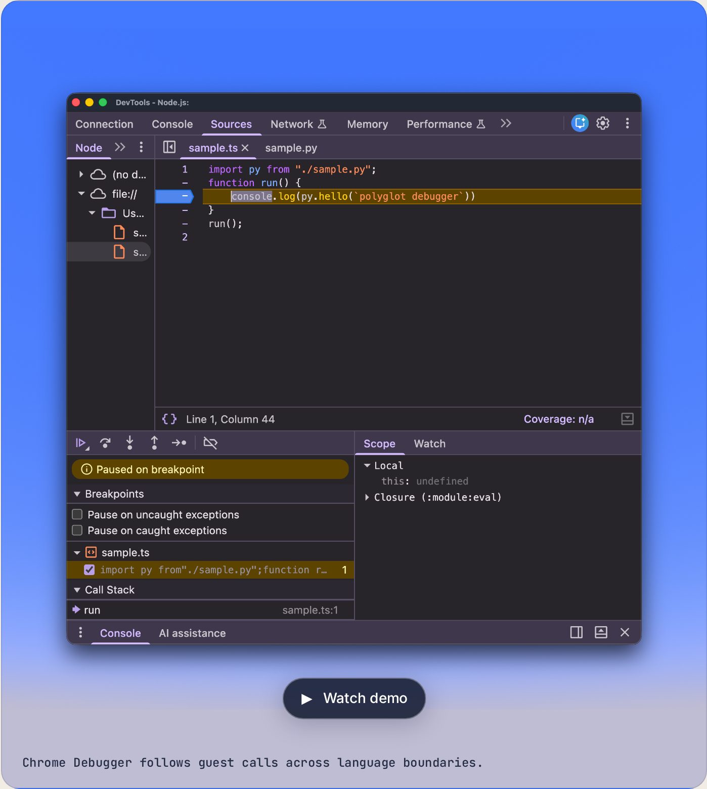This screenshot has width=707, height=789.
Task: Toggle the file navigator sidebar icon
Action: coord(169,147)
